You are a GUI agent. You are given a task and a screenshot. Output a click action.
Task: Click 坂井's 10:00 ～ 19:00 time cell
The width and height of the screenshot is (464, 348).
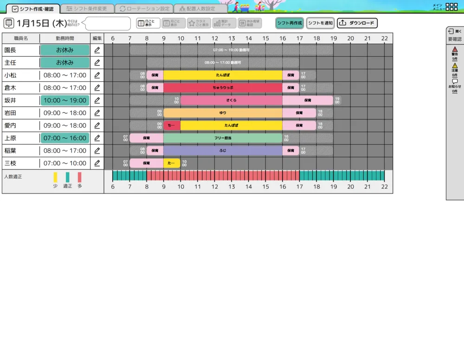[65, 100]
